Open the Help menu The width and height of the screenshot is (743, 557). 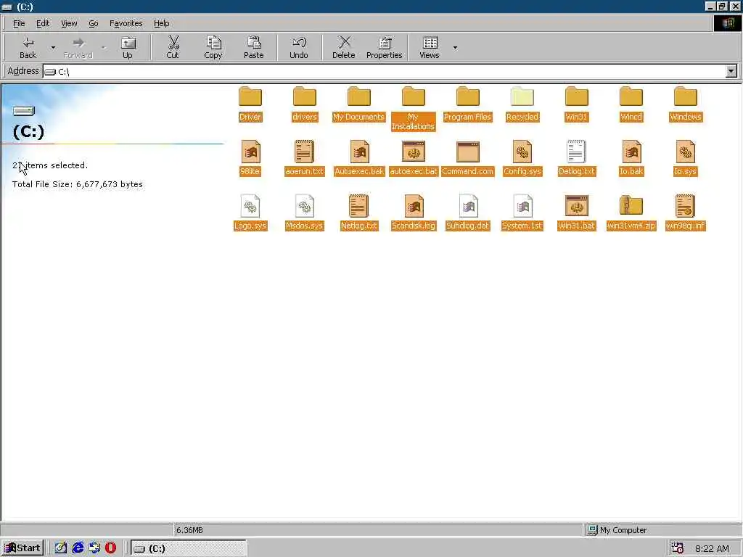pyautogui.click(x=162, y=23)
